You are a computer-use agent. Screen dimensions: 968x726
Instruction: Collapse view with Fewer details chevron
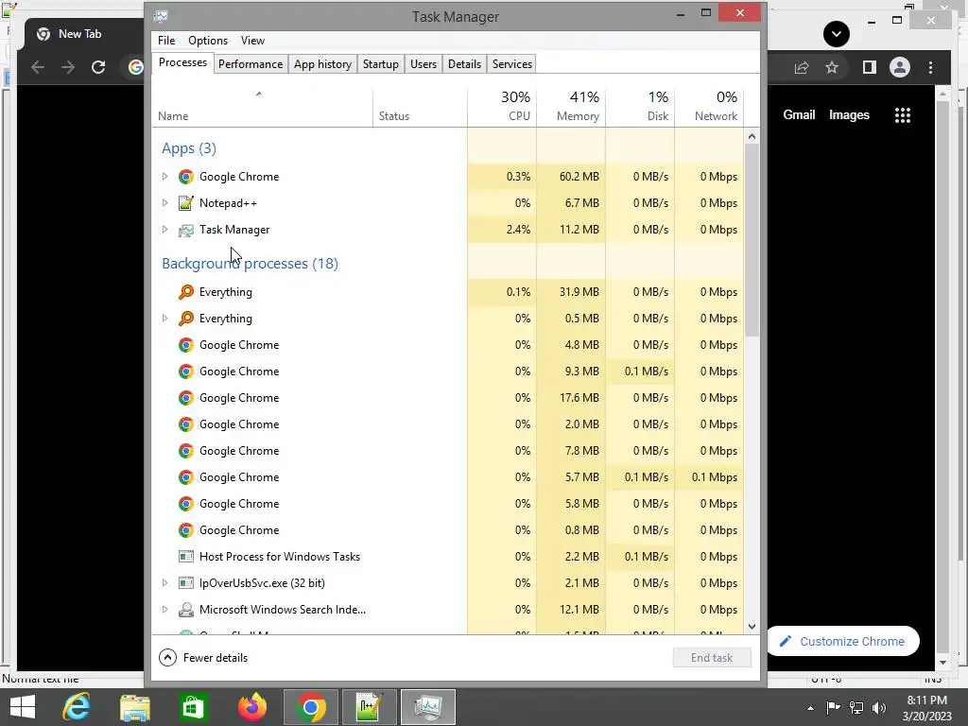167,658
